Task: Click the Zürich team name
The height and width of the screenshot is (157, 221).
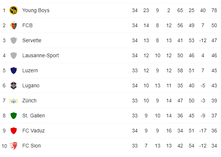Action: 29,101
